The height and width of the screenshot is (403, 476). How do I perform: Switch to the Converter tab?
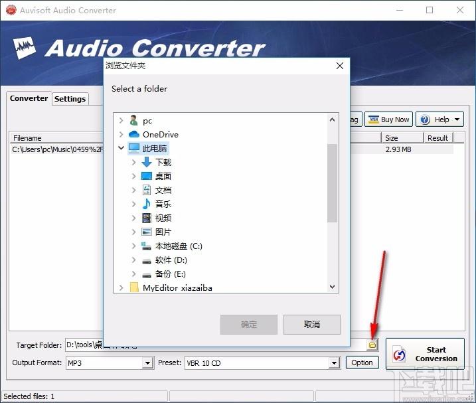coord(29,98)
